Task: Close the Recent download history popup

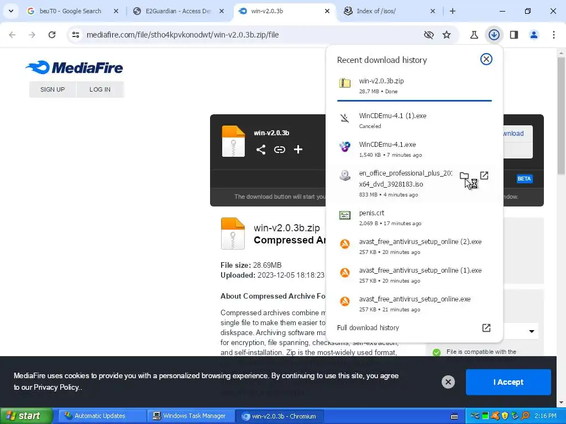Action: [x=486, y=59]
